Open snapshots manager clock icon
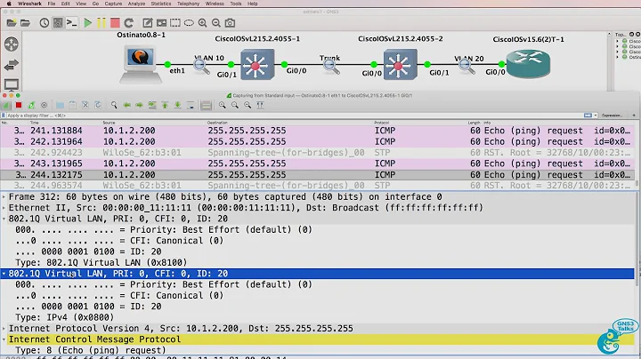Image resolution: width=641 pixels, height=359 pixels. click(45, 23)
